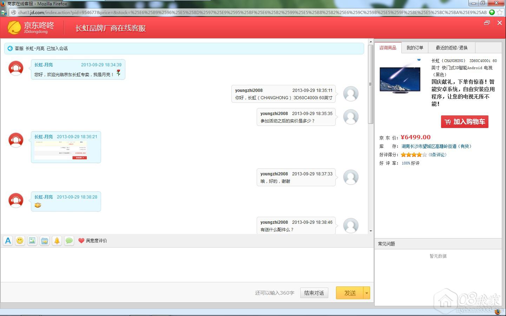The height and width of the screenshot is (316, 506).
Task: Open the green quick-reply bubble icon
Action: click(69, 241)
